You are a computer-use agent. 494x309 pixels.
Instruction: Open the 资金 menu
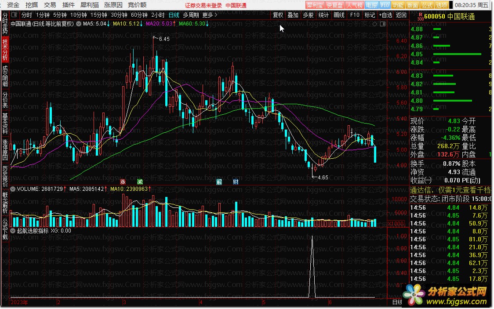tap(13, 5)
